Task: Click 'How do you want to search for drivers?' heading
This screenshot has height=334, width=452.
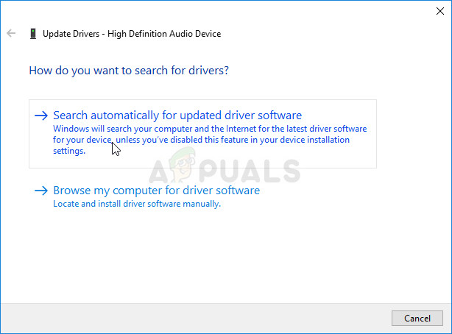Action: coord(129,71)
